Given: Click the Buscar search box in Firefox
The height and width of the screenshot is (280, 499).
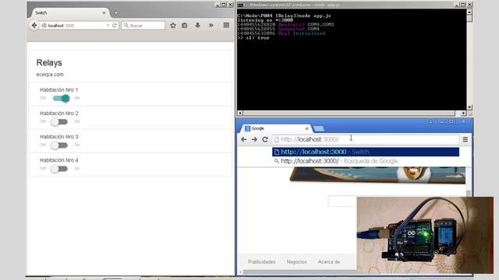Looking at the screenshot, I should [143, 26].
